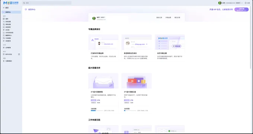
Task: Click the search field at top
Action: tap(47, 3)
